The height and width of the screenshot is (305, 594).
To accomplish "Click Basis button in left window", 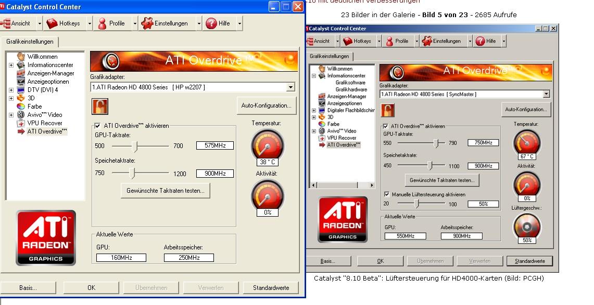I will click(x=28, y=288).
